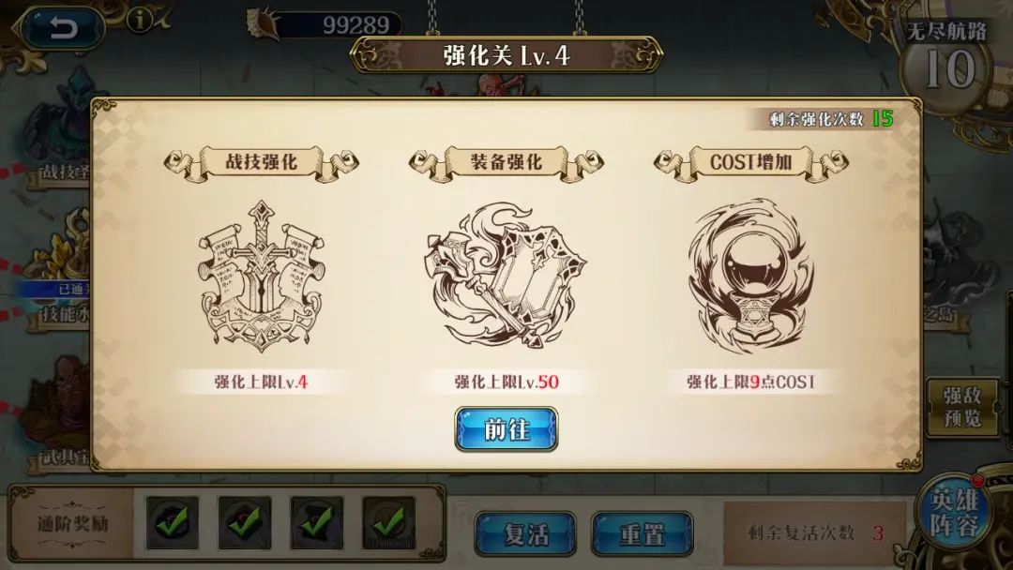This screenshot has width=1013, height=570.
Task: Open the info icon
Action: [140, 22]
